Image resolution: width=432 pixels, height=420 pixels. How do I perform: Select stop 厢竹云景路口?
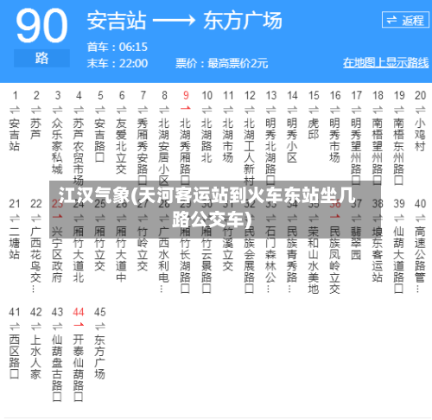tap(206, 260)
